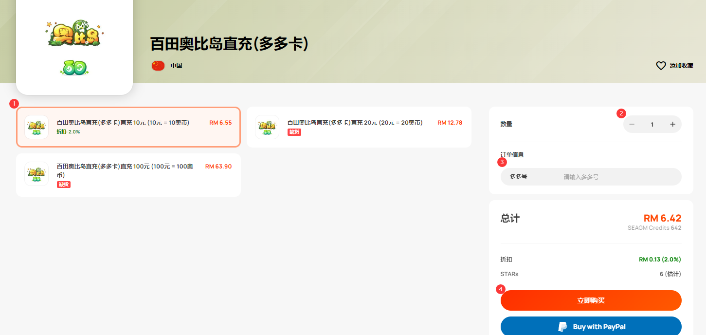The height and width of the screenshot is (335, 706).
Task: Click the SEAGM Credits 642 text
Action: (x=654, y=228)
